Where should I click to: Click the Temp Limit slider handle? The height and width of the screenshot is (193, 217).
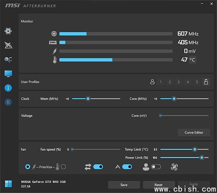click(x=195, y=149)
